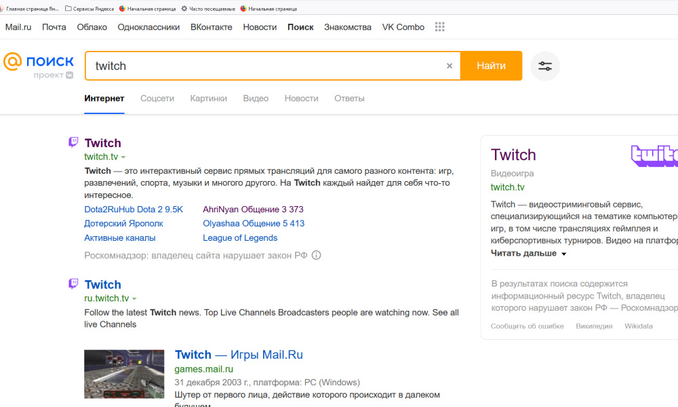Switch to the Картинки tab
Screen dimensions: 678x407
[208, 98]
